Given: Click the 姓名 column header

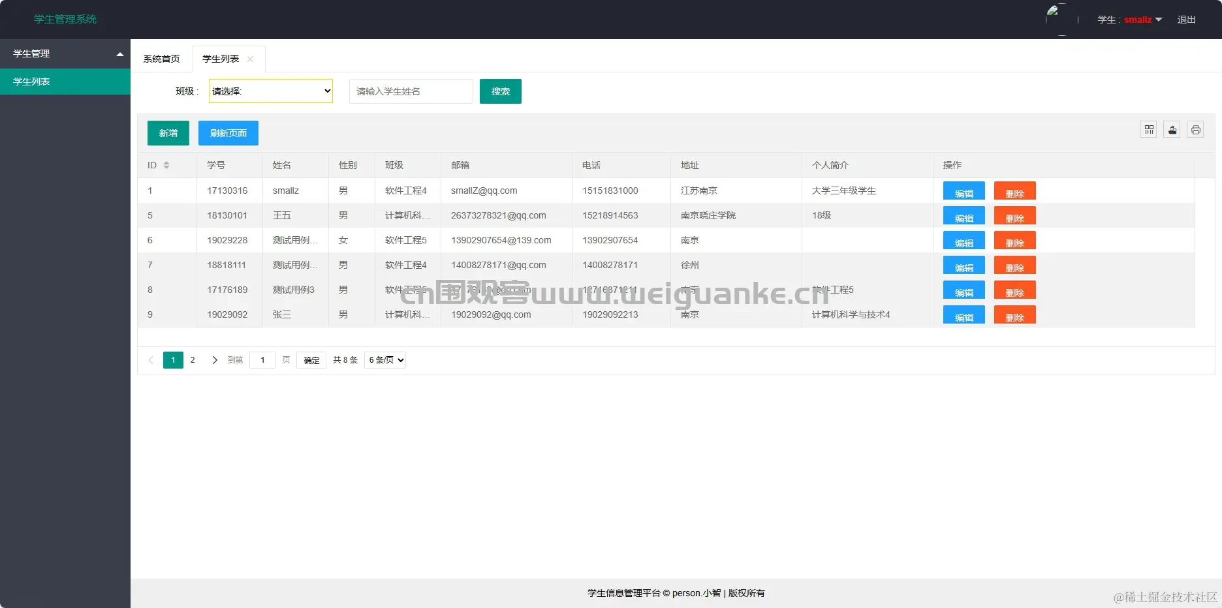Looking at the screenshot, I should tap(296, 165).
